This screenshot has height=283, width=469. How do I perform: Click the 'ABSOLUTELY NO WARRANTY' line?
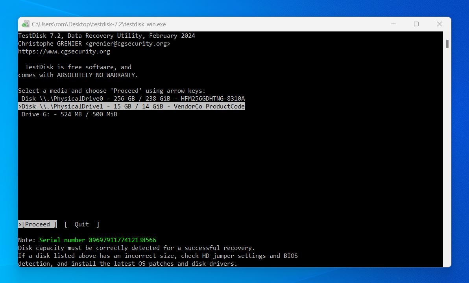[x=78, y=75]
